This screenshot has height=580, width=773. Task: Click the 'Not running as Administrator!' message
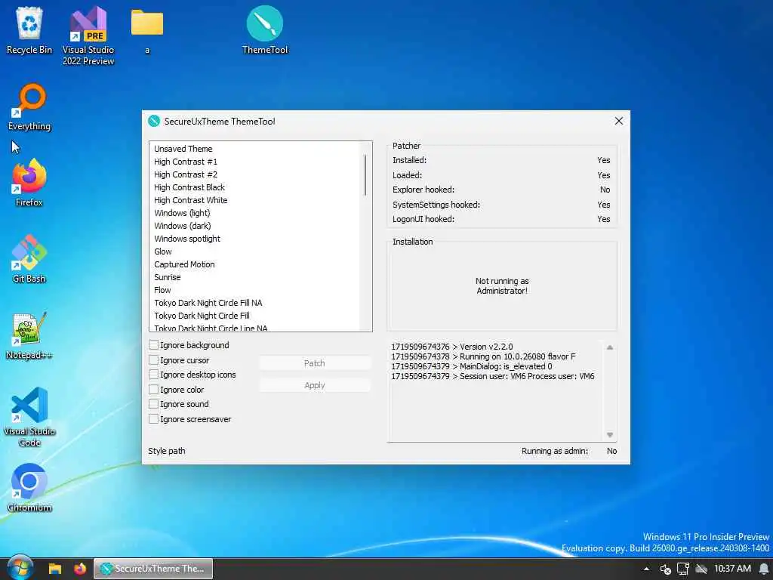[x=502, y=285]
